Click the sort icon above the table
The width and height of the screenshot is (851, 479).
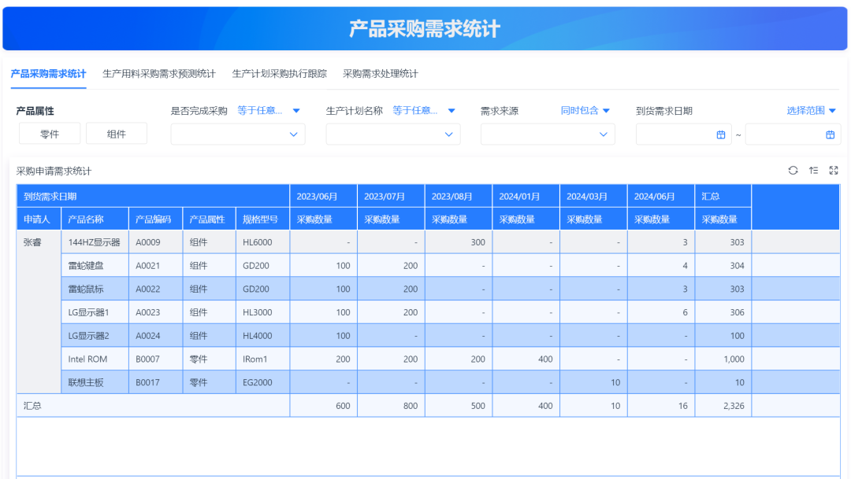click(x=813, y=171)
